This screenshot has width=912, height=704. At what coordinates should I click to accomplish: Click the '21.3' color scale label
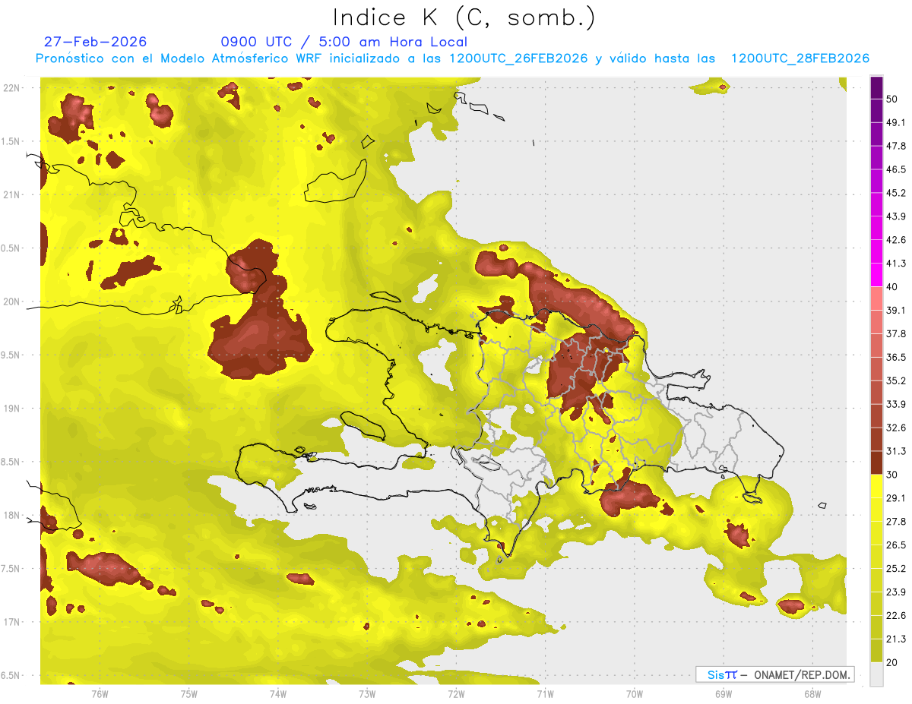(896, 639)
